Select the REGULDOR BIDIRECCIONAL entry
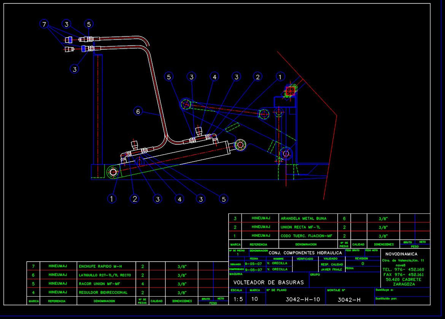 point(103,292)
